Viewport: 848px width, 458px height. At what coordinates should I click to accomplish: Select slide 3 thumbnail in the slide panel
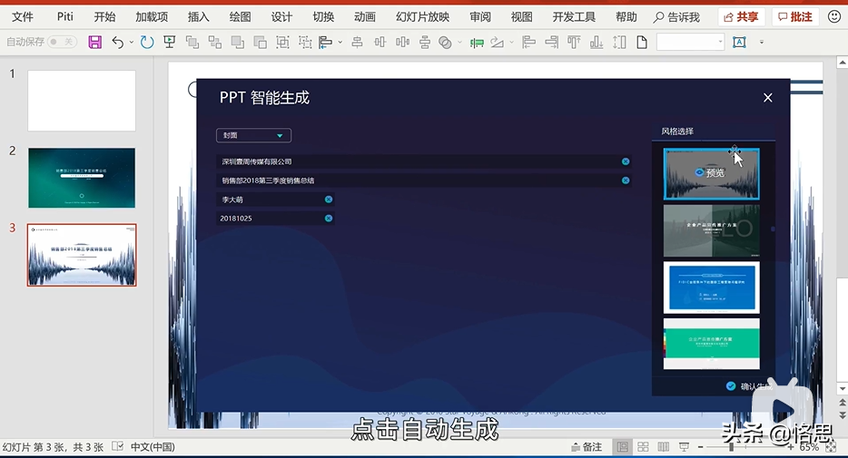point(82,255)
